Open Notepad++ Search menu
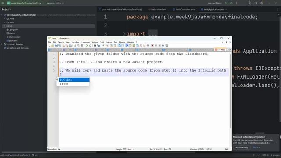The image size is (281, 158). pos(61,42)
